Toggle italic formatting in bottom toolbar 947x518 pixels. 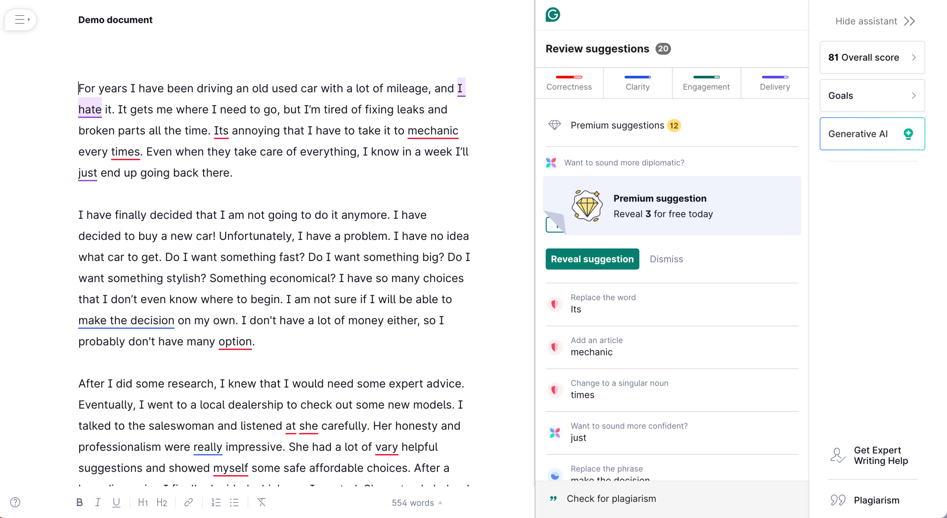(x=98, y=502)
